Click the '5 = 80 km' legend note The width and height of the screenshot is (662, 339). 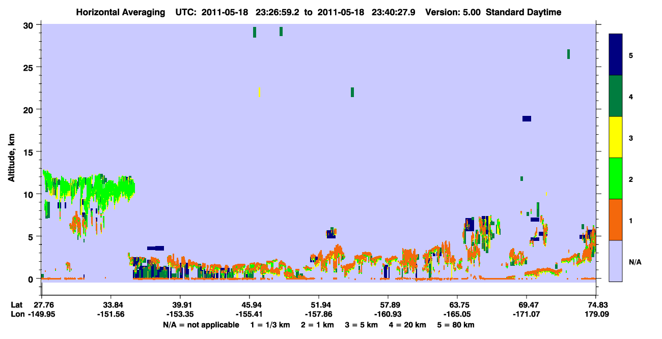[x=456, y=325]
